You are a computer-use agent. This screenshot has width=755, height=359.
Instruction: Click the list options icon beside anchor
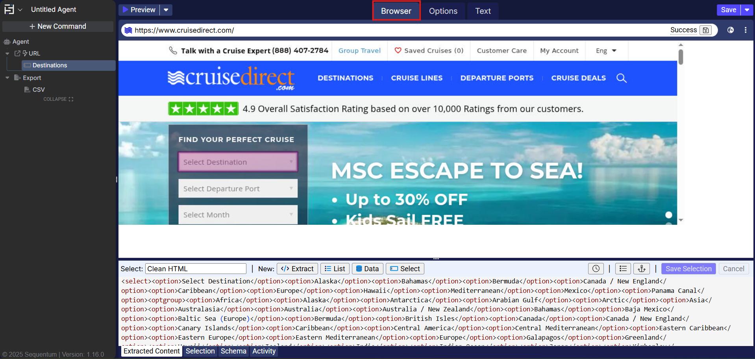point(623,268)
